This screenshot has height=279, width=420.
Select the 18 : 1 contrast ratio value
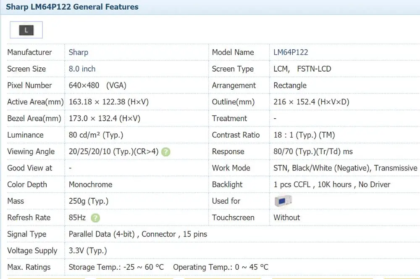pyautogui.click(x=304, y=135)
